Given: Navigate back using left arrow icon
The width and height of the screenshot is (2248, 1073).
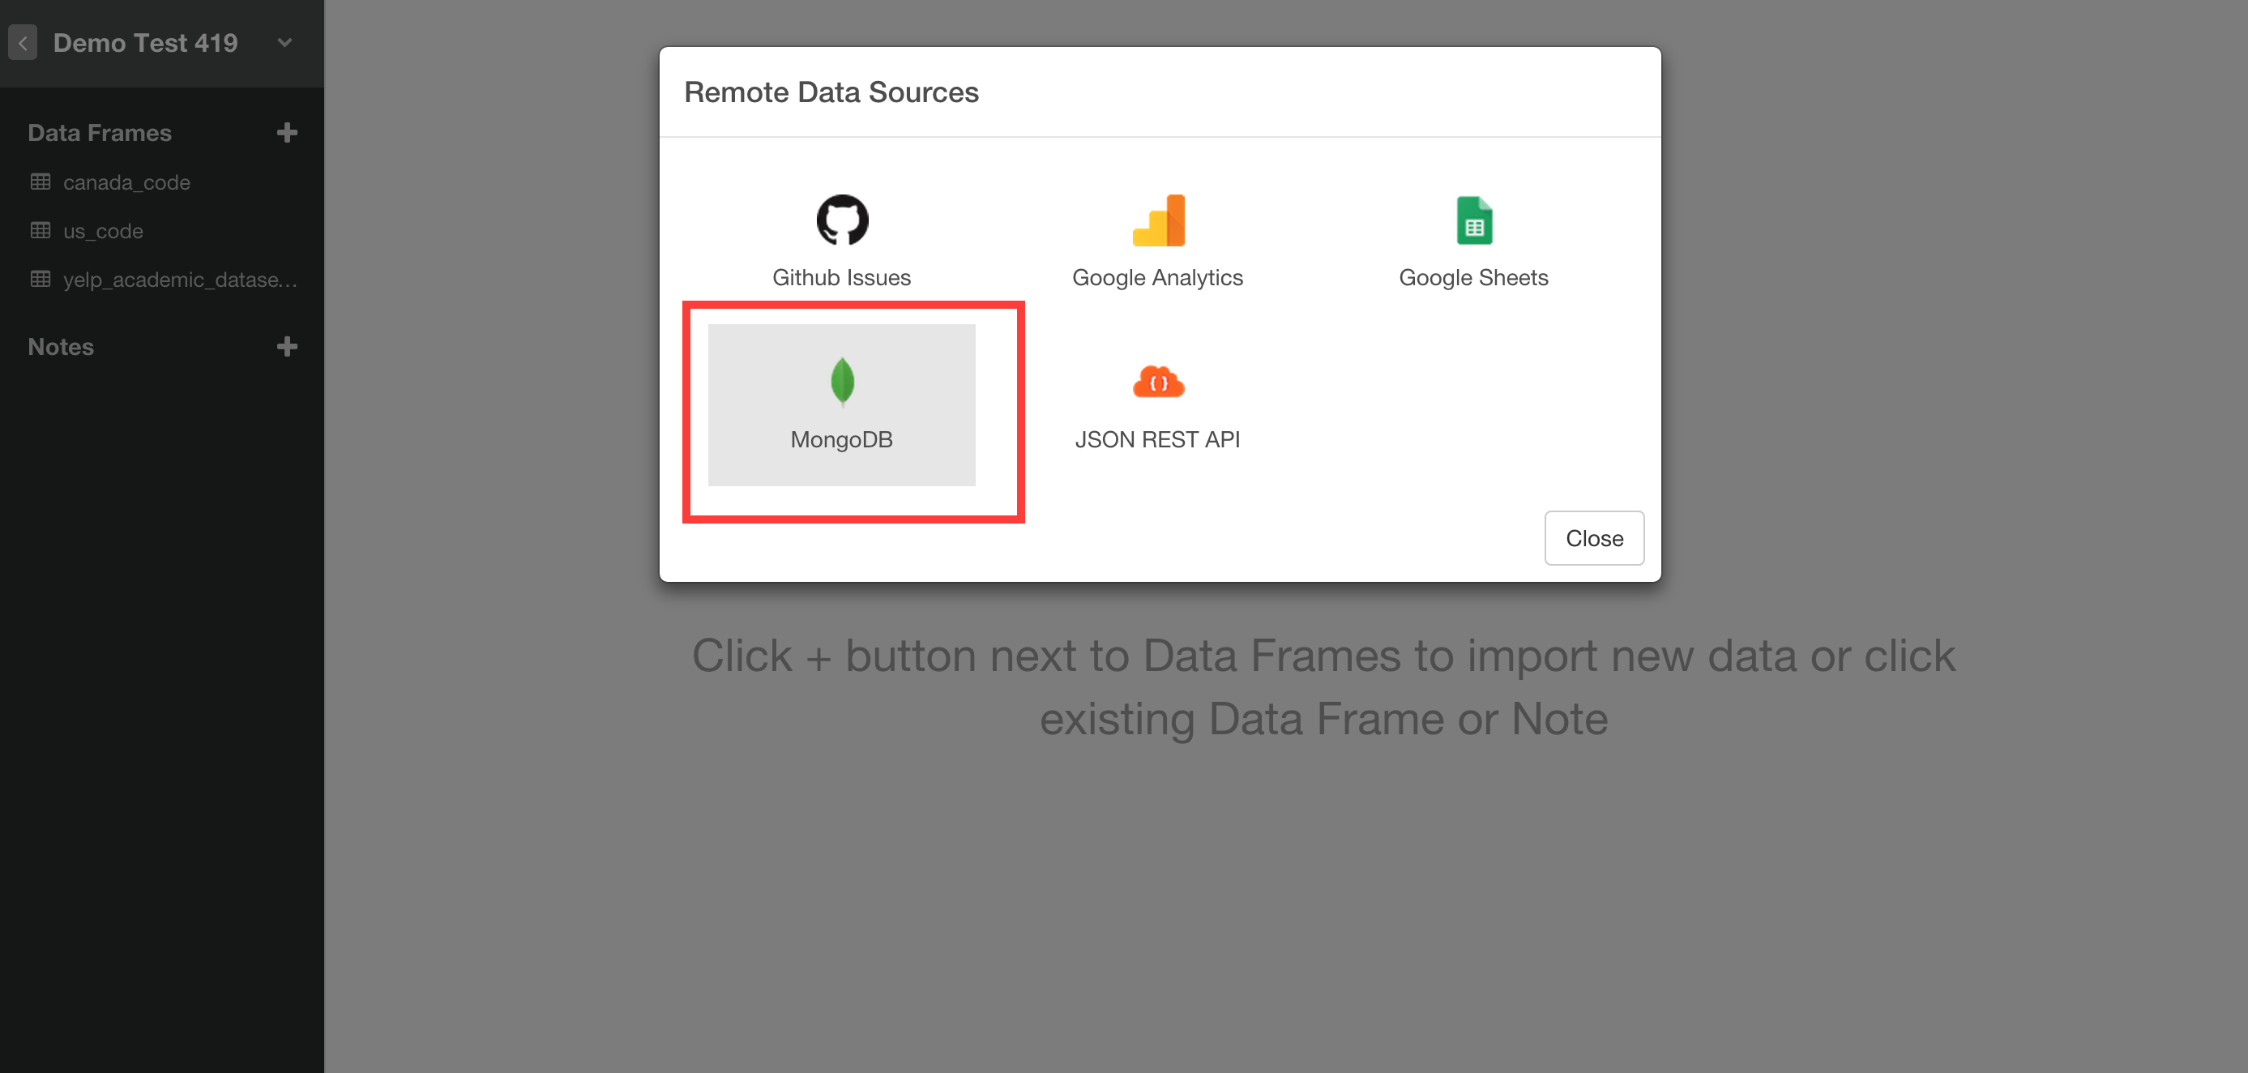Looking at the screenshot, I should point(23,41).
